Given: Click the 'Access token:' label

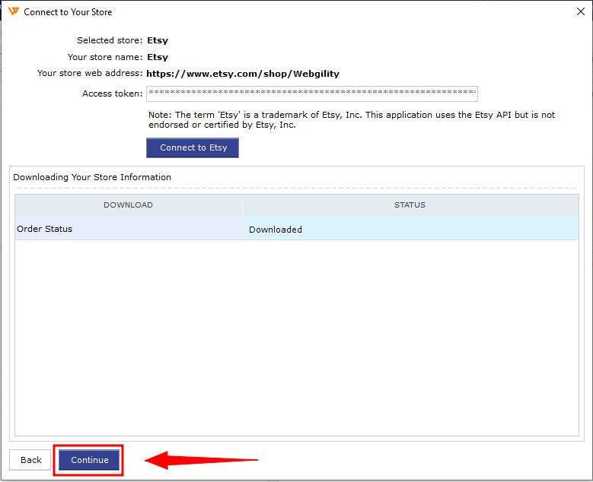Looking at the screenshot, I should 112,94.
